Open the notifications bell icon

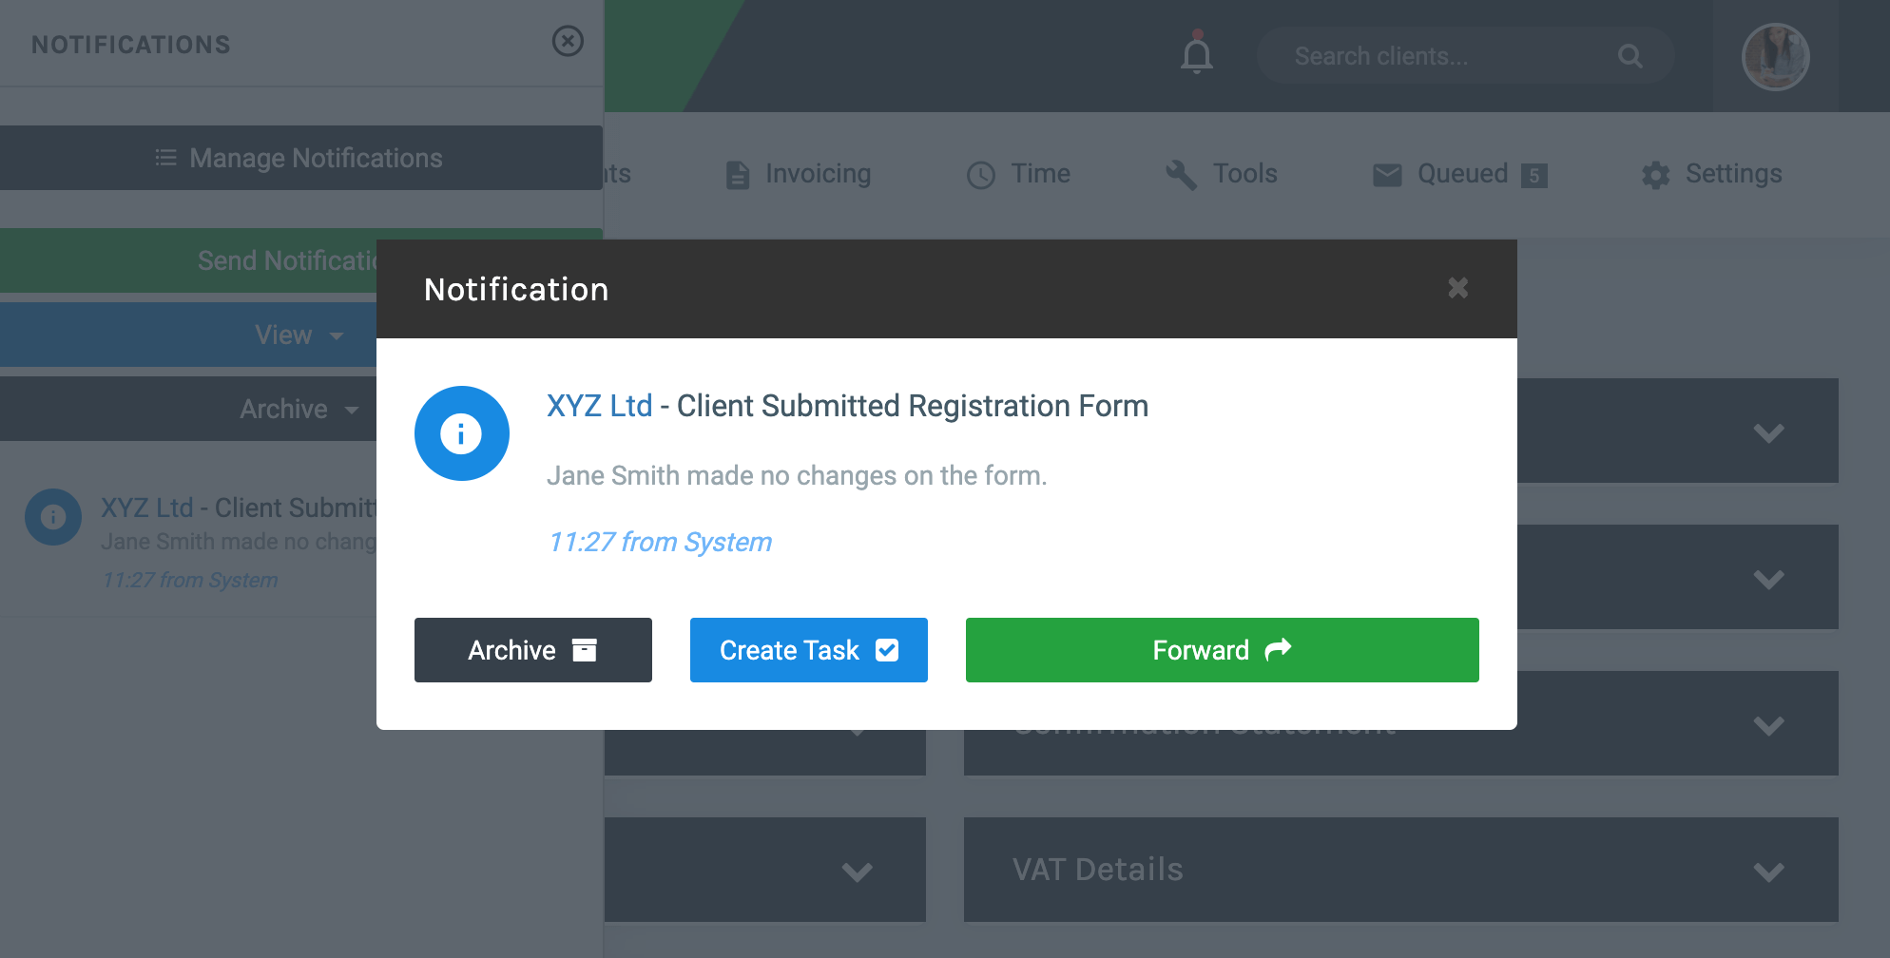coord(1197,53)
